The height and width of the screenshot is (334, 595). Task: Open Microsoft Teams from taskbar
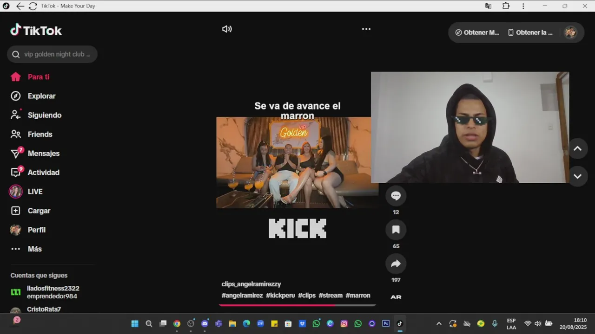pos(218,324)
